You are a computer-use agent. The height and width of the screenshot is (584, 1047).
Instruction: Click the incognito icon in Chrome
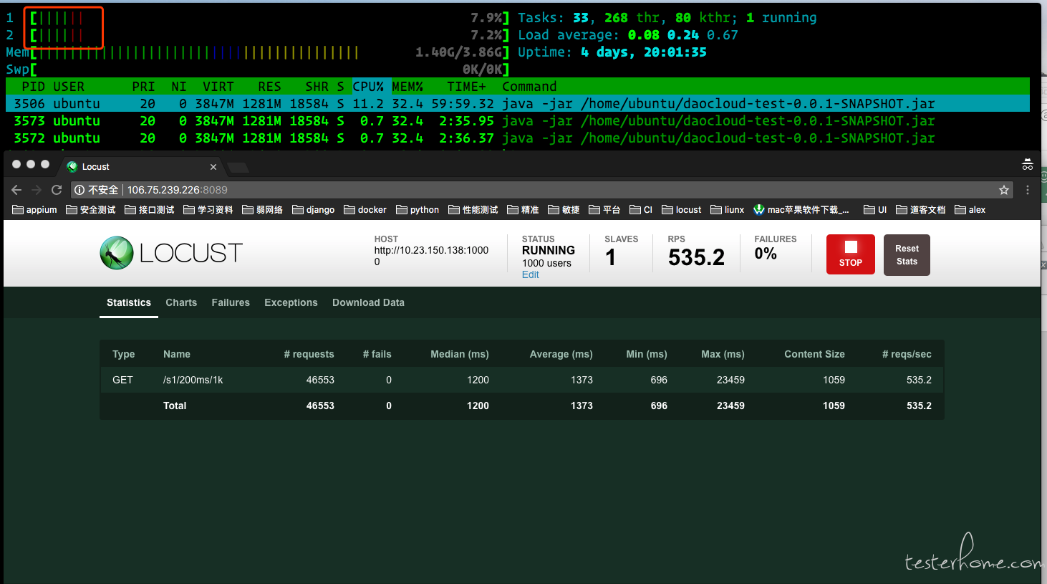[x=1028, y=164]
